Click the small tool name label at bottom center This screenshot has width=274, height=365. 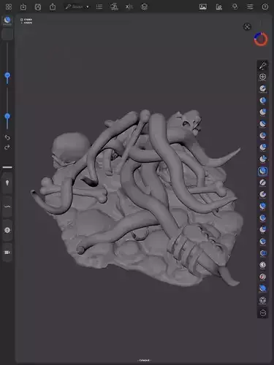point(144,360)
